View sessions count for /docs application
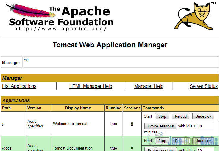 pos(132,148)
